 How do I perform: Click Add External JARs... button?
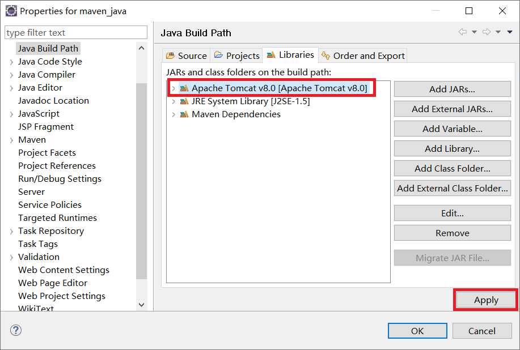coord(453,109)
